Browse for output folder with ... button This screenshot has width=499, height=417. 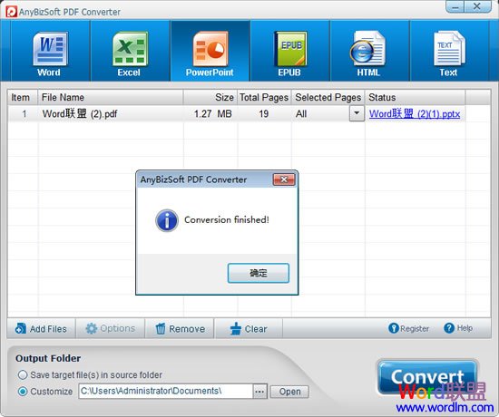click(259, 392)
